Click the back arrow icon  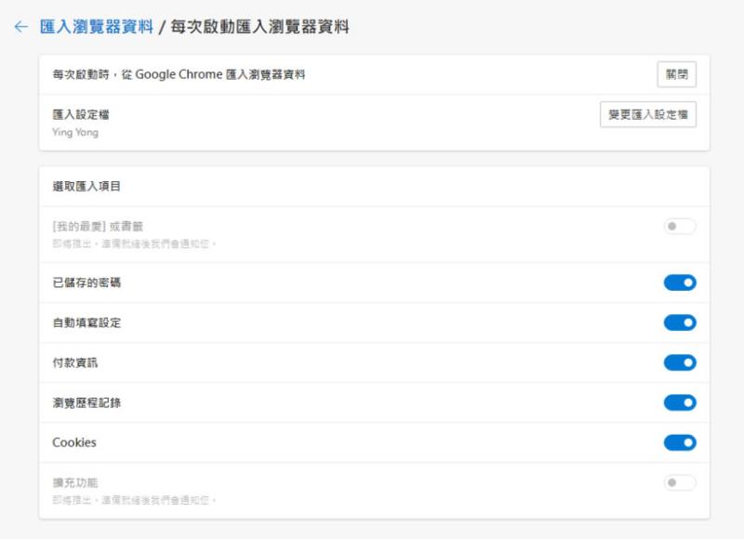tap(21, 27)
